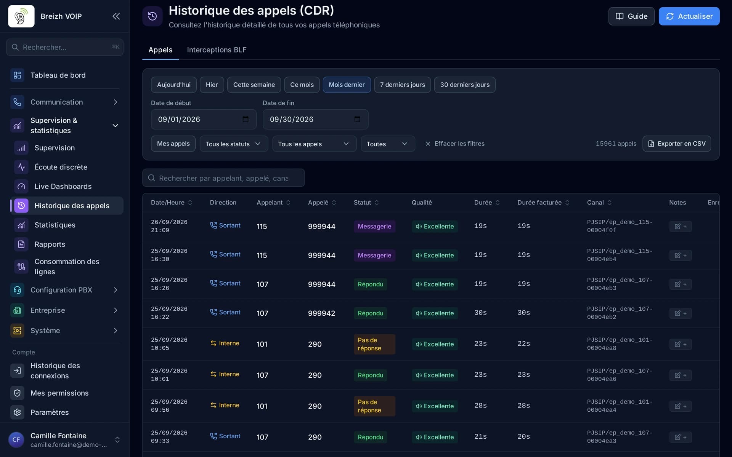Sort by Date/Heure column header
The image size is (732, 457).
pyautogui.click(x=172, y=203)
